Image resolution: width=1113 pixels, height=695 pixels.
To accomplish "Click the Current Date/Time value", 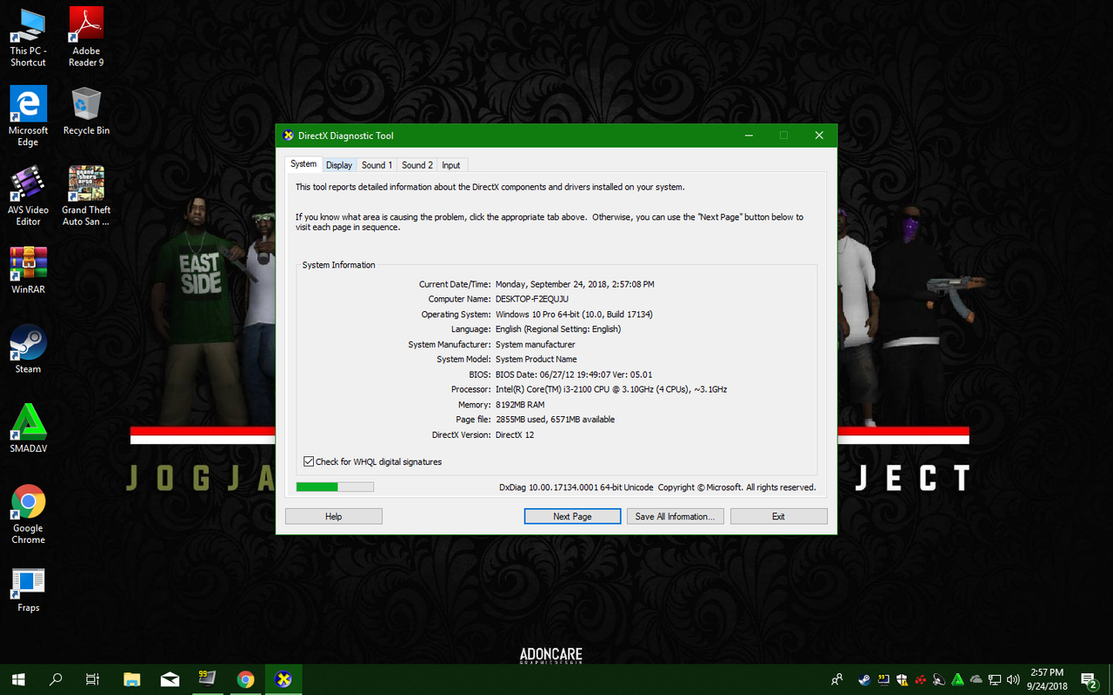I will (x=575, y=284).
